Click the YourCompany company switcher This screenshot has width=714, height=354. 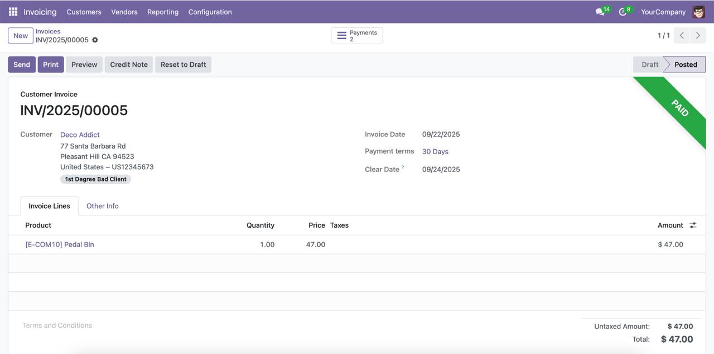coord(663,12)
